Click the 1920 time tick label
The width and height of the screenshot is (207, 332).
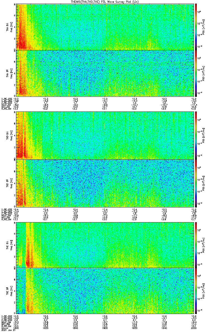click(x=134, y=328)
